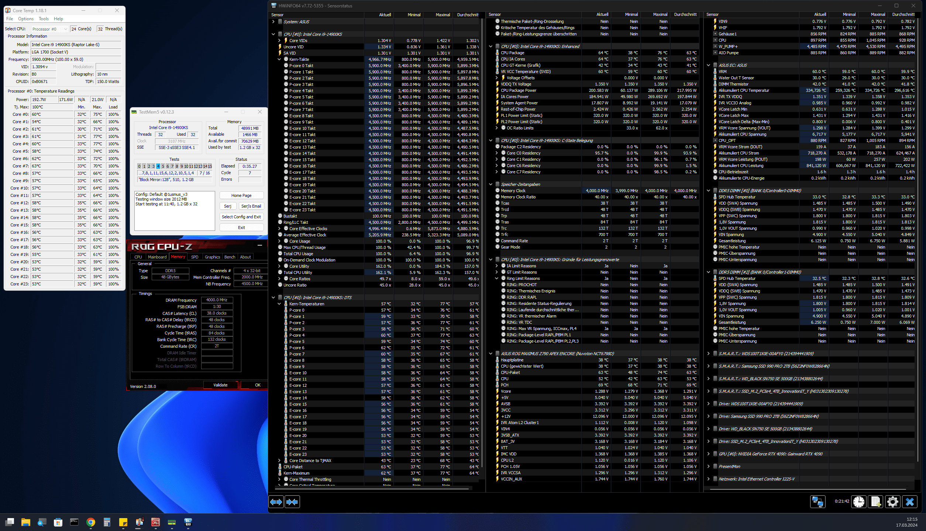Expand Core Distance to TjMAX
Image resolution: width=926 pixels, height=531 pixels.
click(x=279, y=461)
